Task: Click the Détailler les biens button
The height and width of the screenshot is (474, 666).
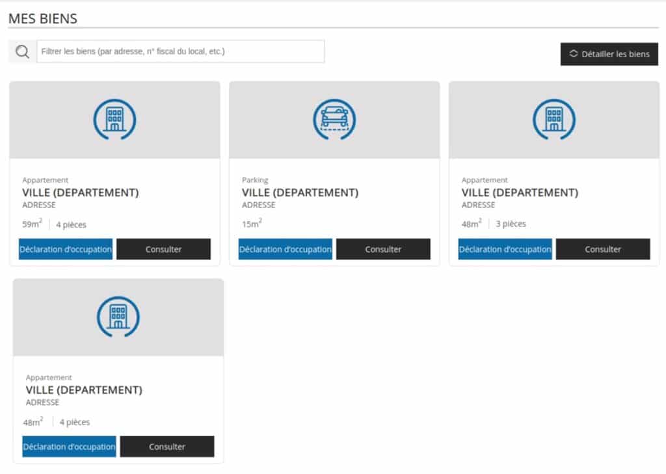Action: (x=609, y=54)
